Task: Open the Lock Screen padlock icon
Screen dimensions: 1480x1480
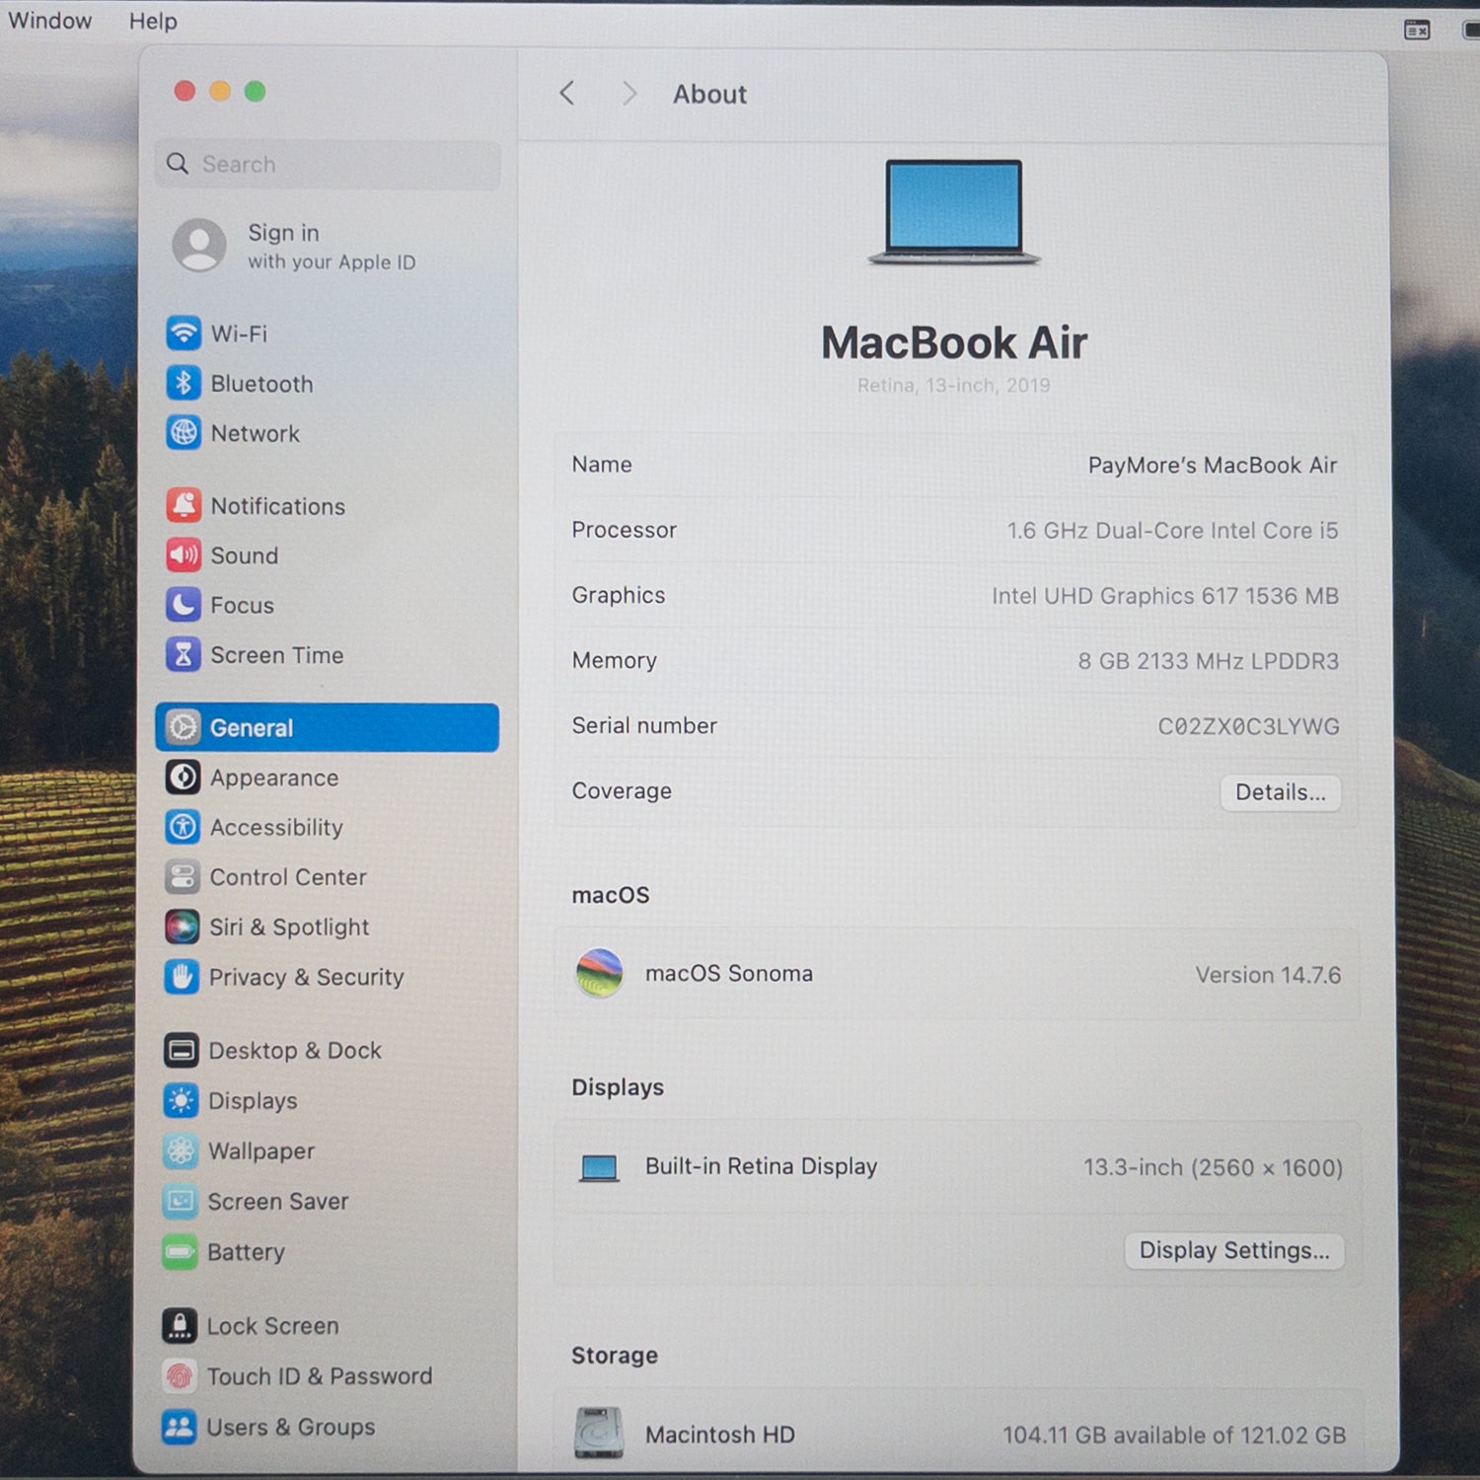Action: 180,1325
